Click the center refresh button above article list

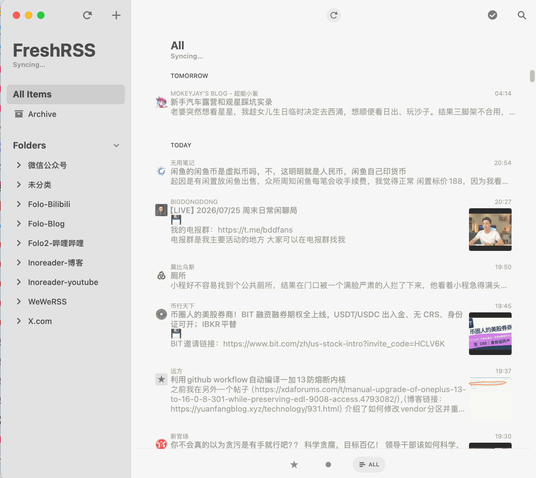(334, 15)
